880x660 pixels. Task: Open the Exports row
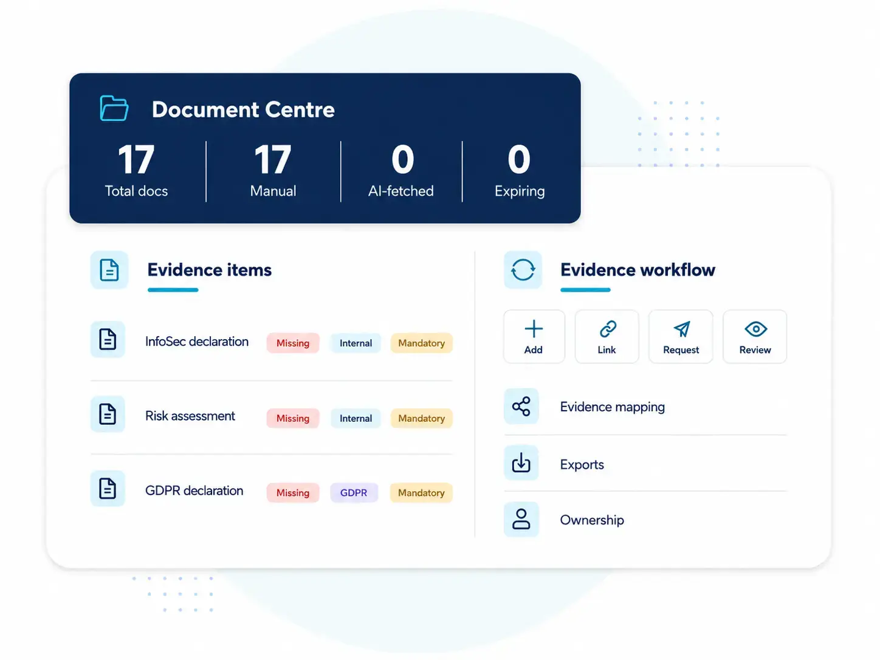pyautogui.click(x=645, y=464)
